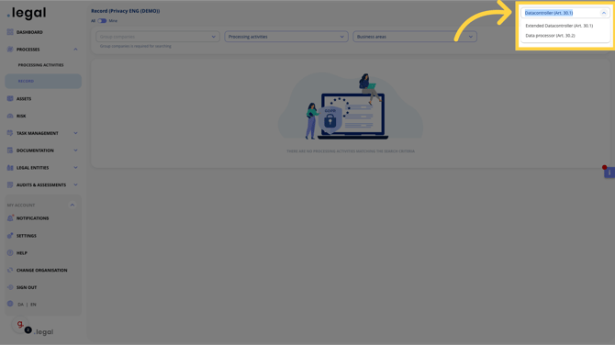Toggle the All/Mine switch
The height and width of the screenshot is (345, 615).
click(x=102, y=21)
